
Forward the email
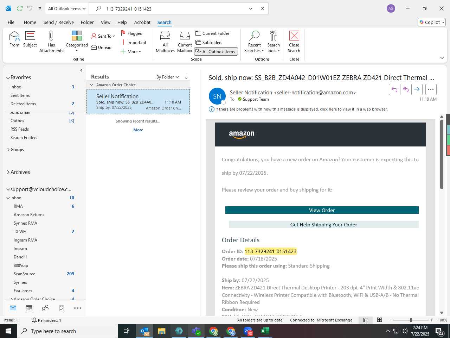[417, 89]
